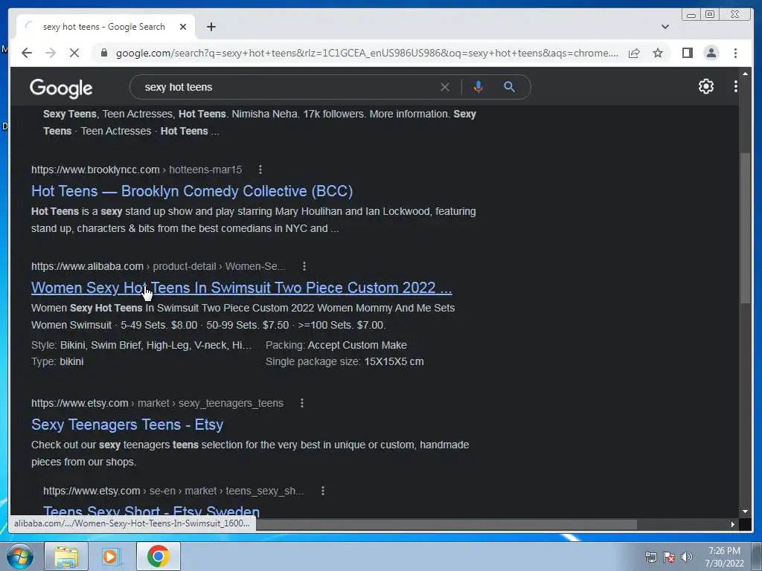The image size is (762, 571).
Task: Open the Windows Start menu orb
Action: 20,556
